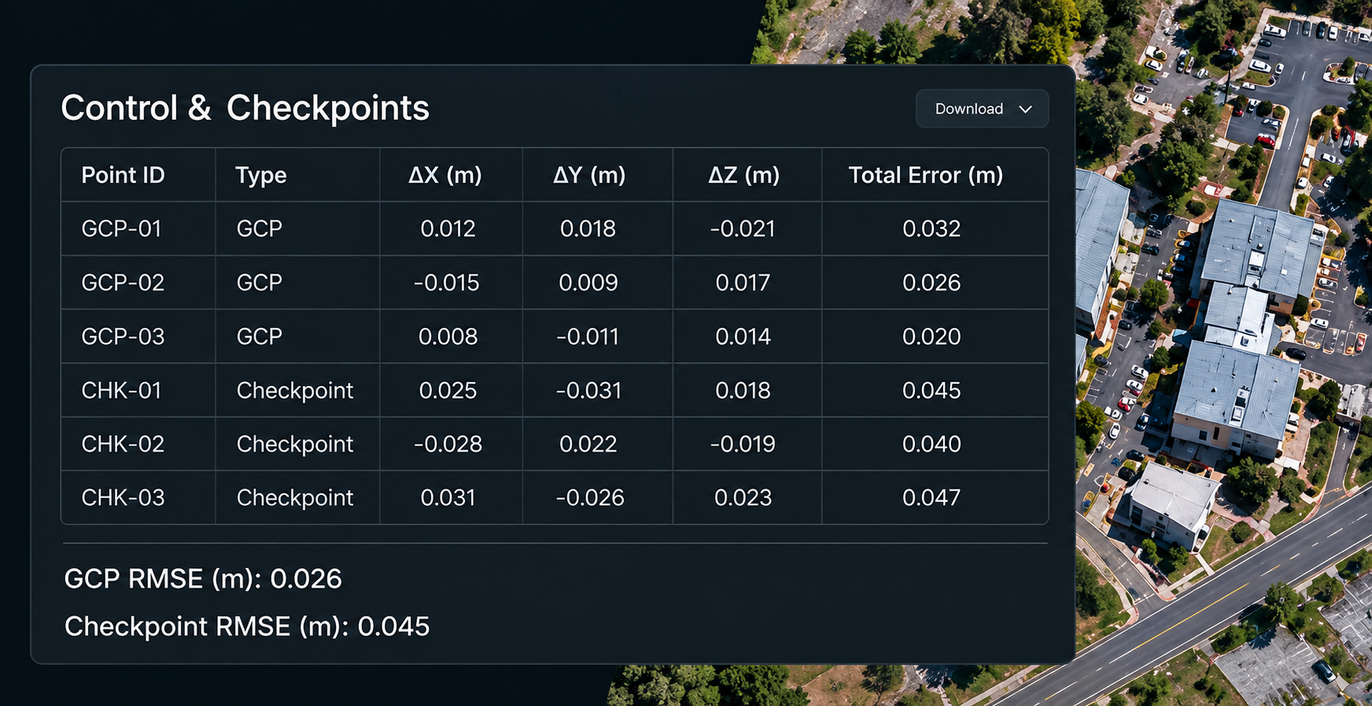Image resolution: width=1372 pixels, height=706 pixels.
Task: Click the Checkpoint RMSE (m) summary line
Action: 247,627
